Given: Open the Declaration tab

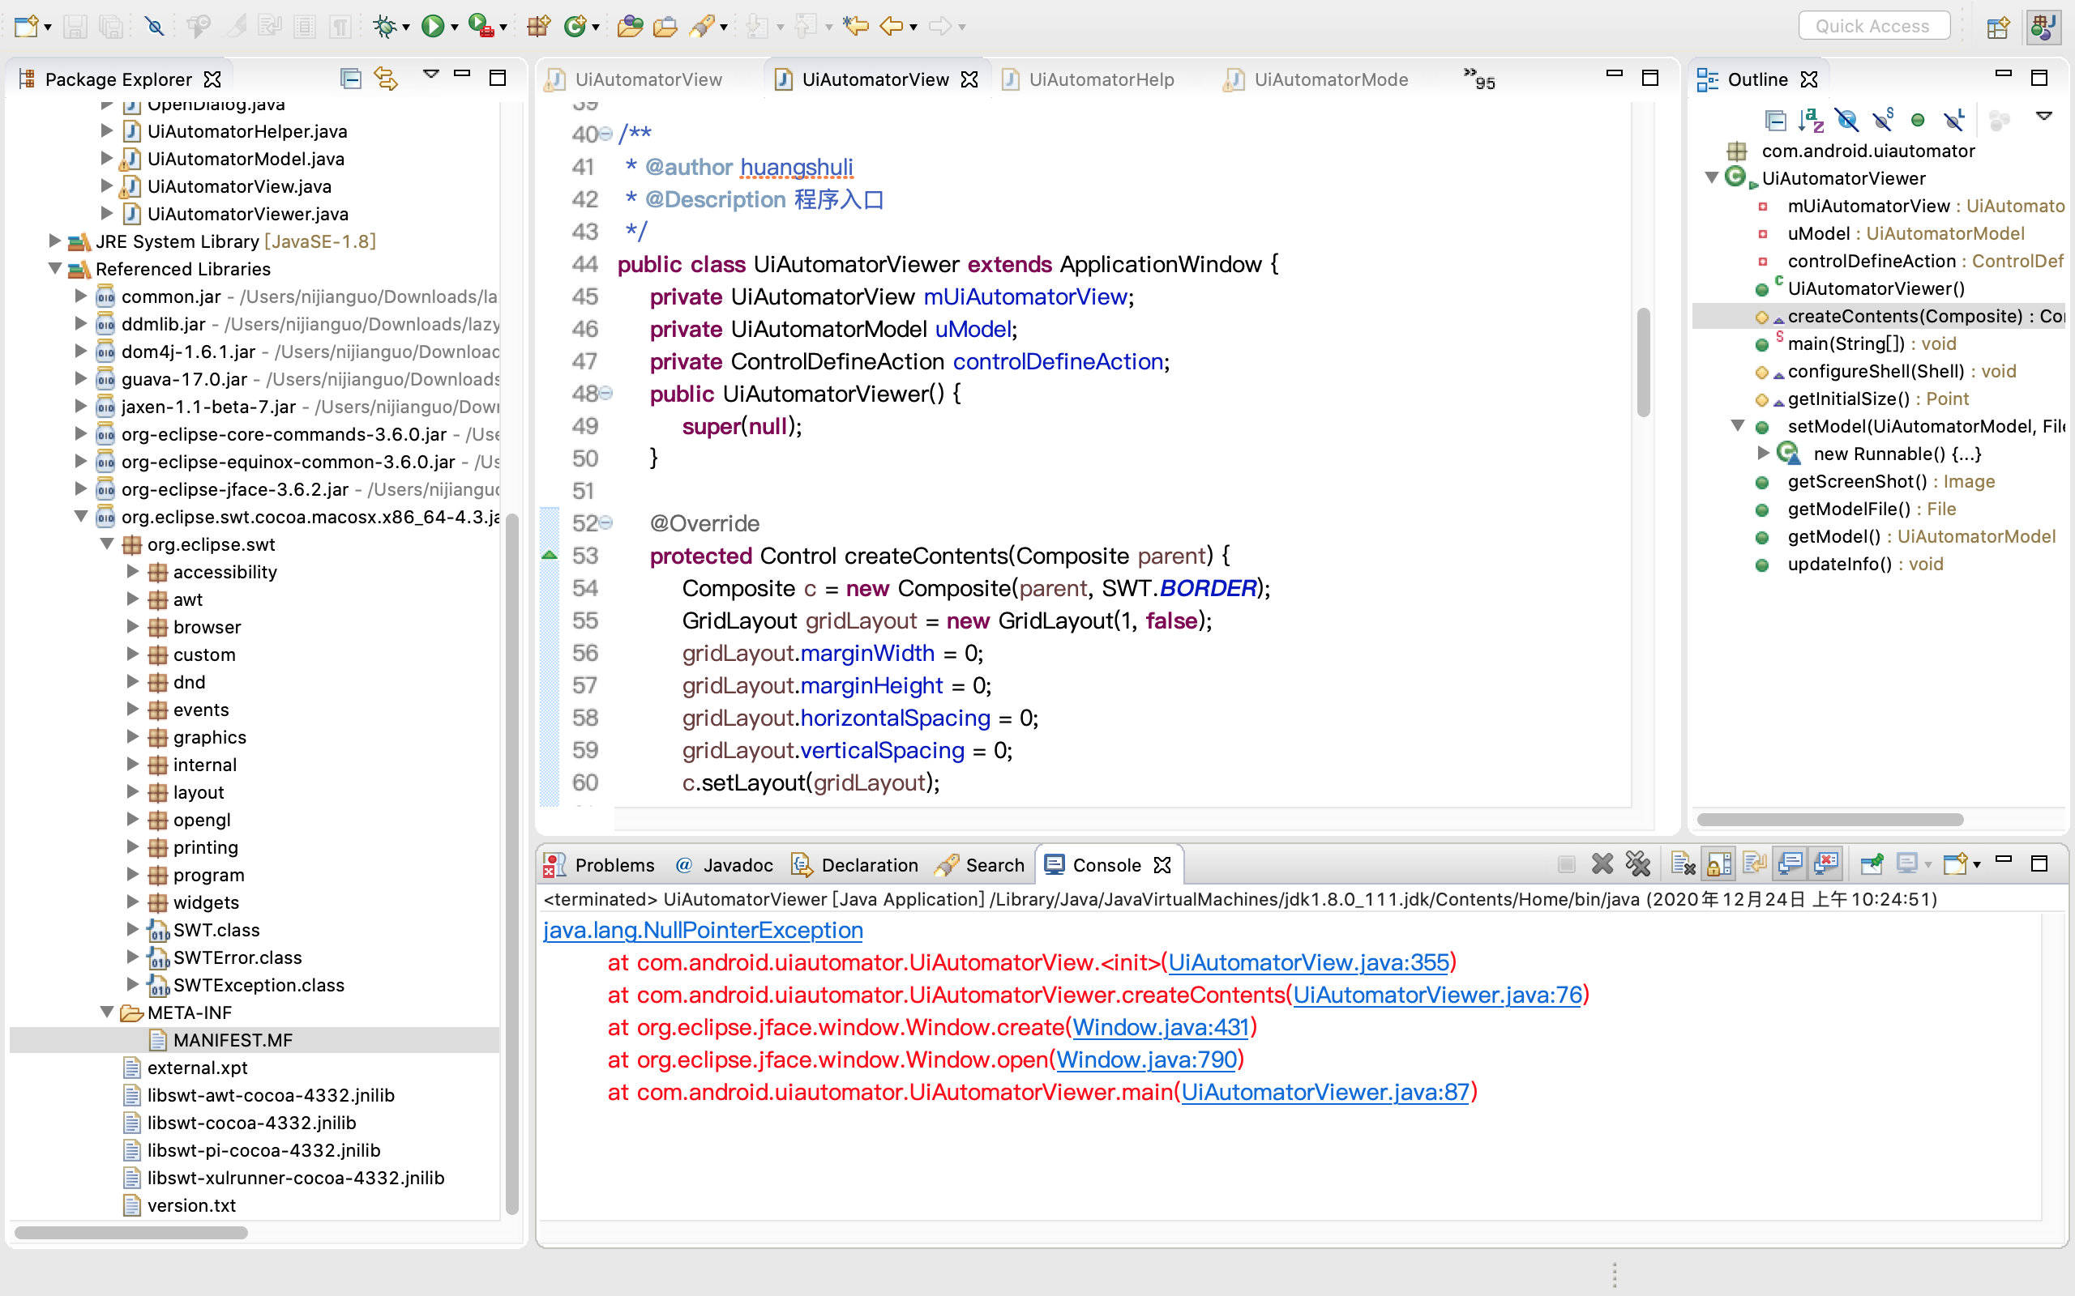Looking at the screenshot, I should (855, 865).
